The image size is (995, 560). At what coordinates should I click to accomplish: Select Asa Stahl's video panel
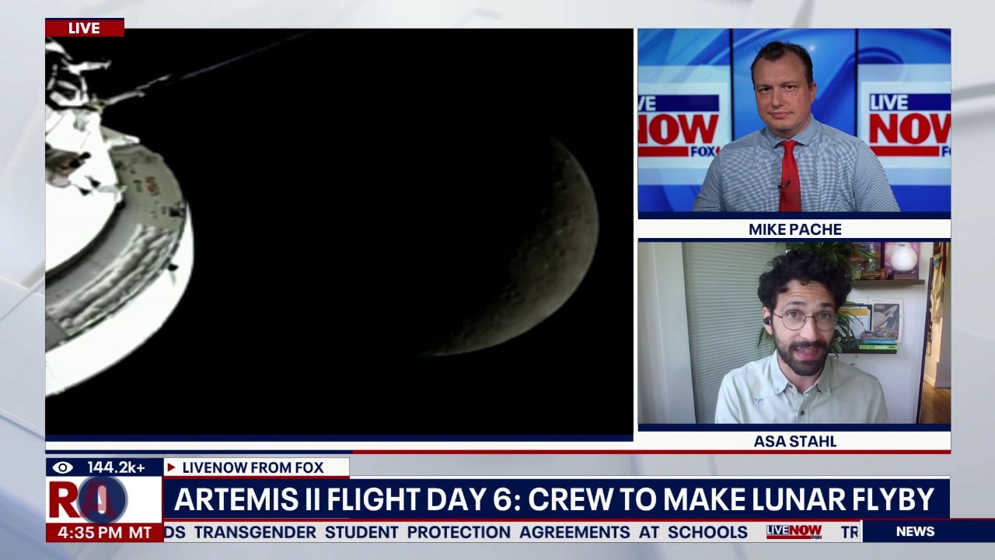(794, 333)
